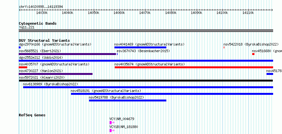Click the chrY:14020998..14119394 region label
This screenshot has width=282, height=134.
[x=41, y=7]
